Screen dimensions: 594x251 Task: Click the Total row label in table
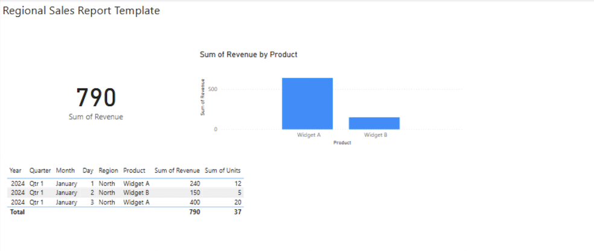17,212
